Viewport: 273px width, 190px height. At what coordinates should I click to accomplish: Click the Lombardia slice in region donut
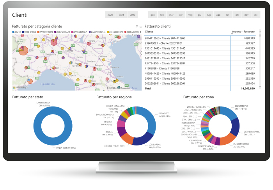141,137
